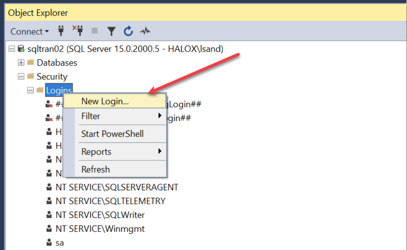Collapse the Security folder node
The height and width of the screenshot is (250, 407).
[21, 77]
